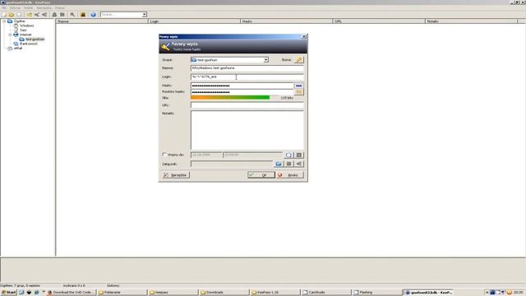Collapse the Internet group expander

tap(10, 35)
